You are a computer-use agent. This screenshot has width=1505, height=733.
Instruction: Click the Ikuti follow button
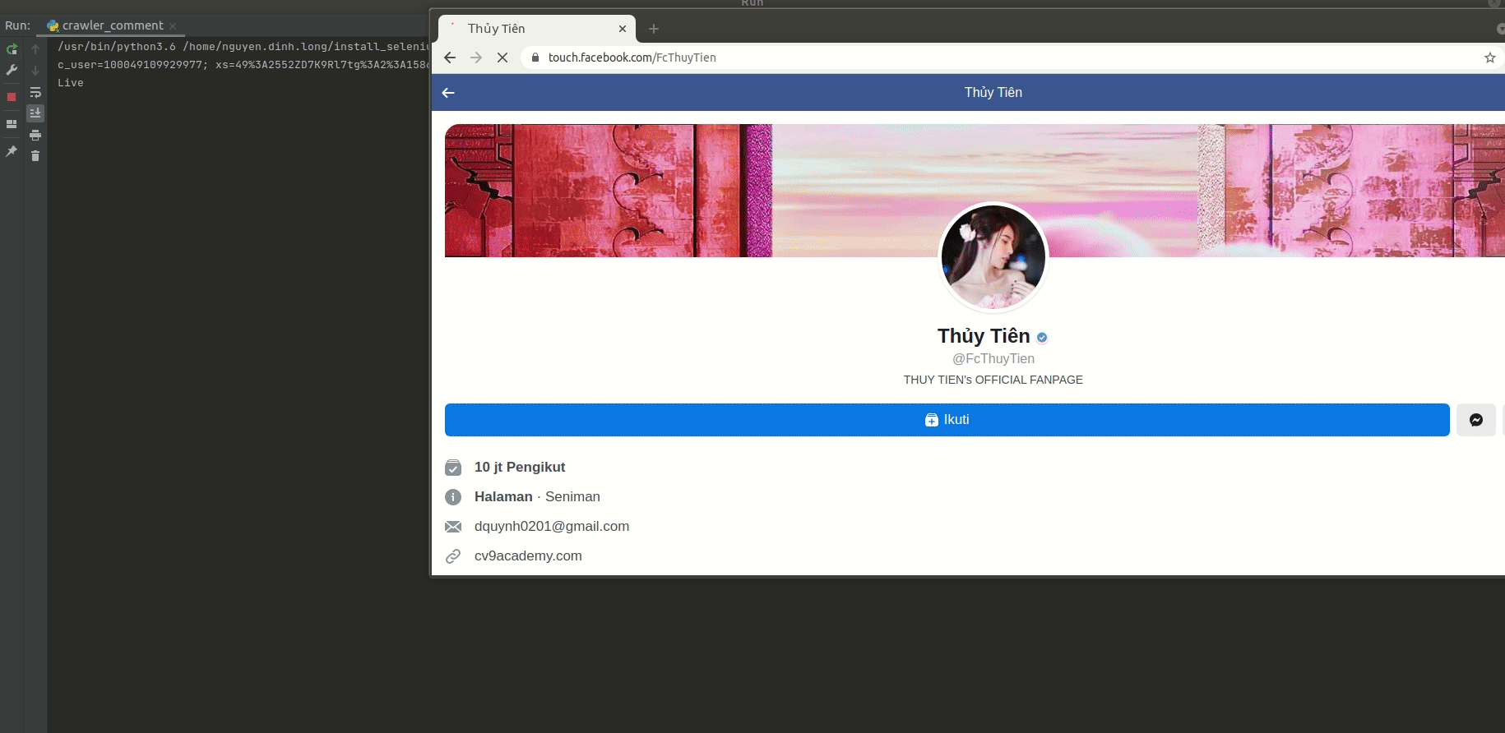click(947, 420)
